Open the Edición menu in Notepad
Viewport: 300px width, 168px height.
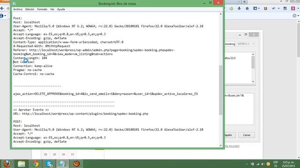(30, 9)
